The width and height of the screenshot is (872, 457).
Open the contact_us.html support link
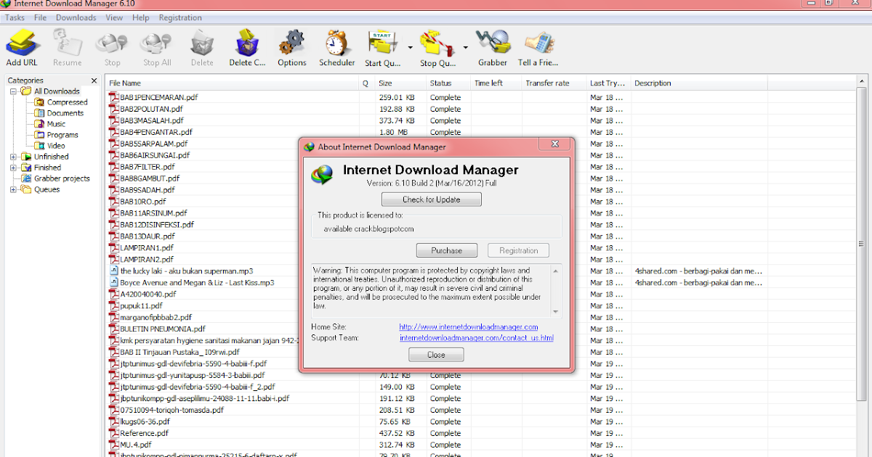click(477, 338)
